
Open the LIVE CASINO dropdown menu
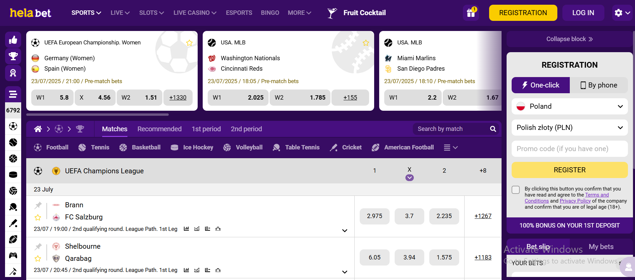tap(195, 13)
